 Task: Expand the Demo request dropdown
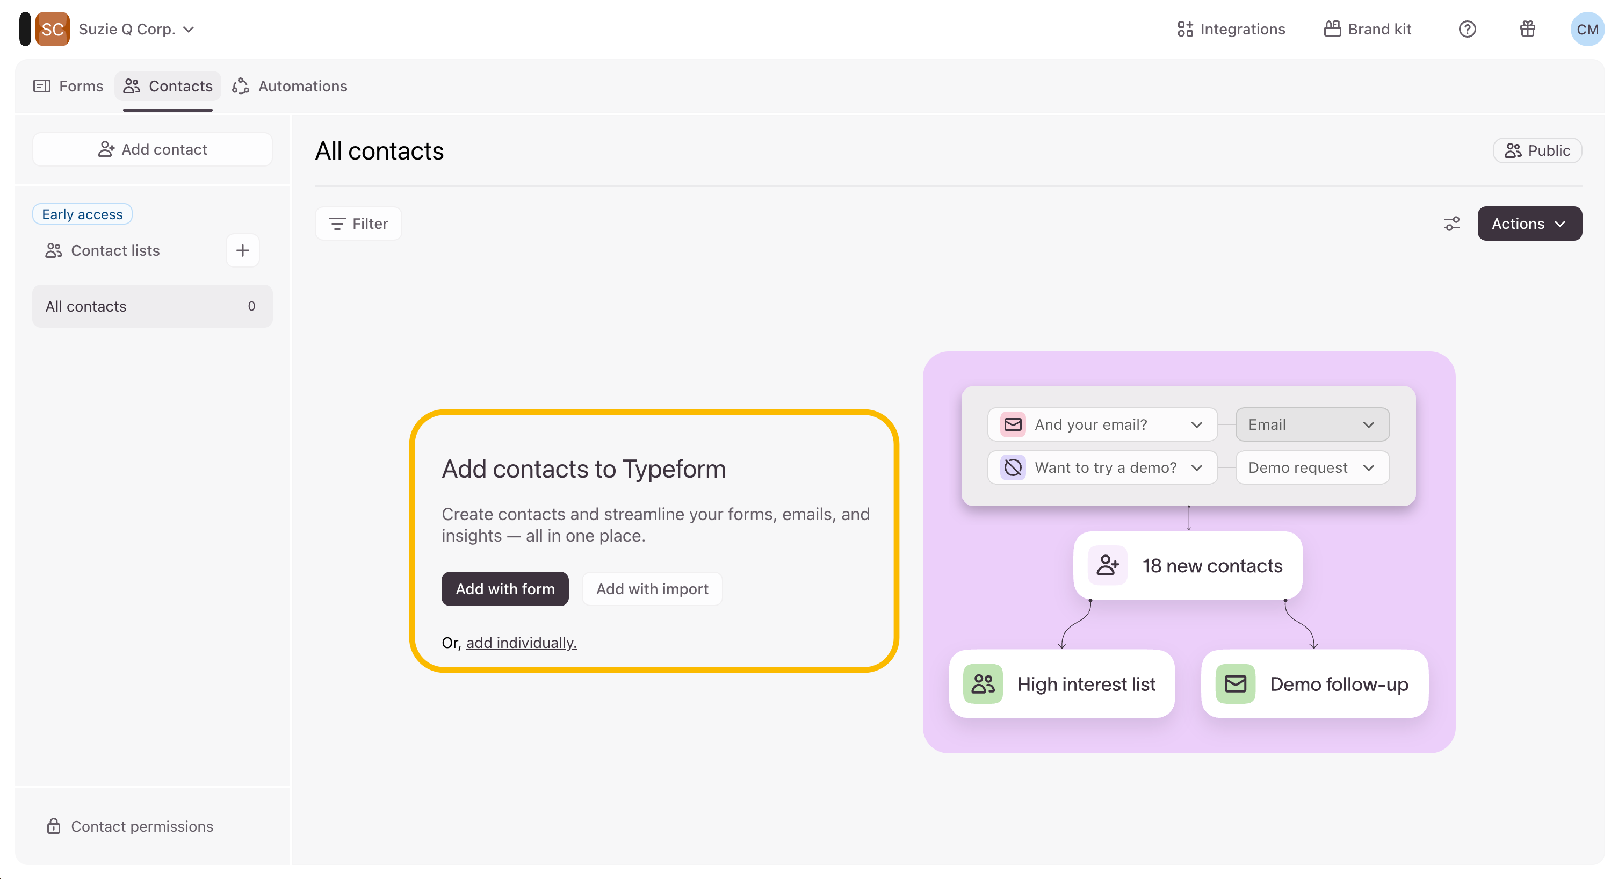[x=1311, y=467]
